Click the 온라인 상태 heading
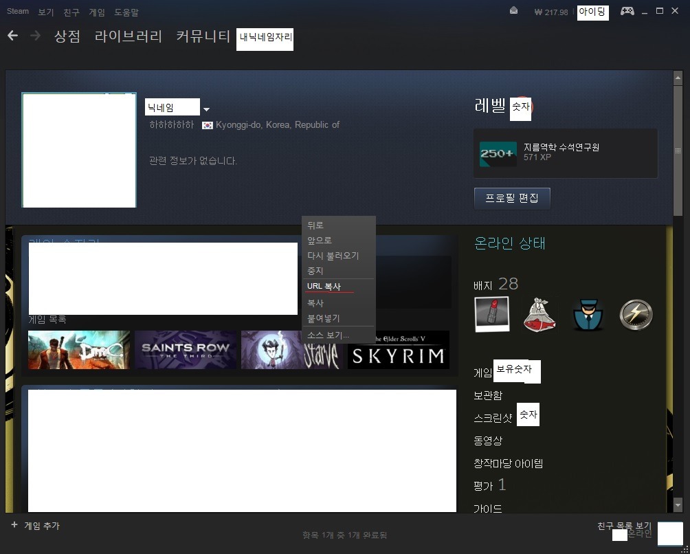690x554 pixels. (509, 243)
